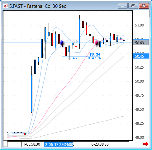This screenshot has height=150, width=152.
Task: Click the 49.25 price scale label
Action: (x=140, y=123)
